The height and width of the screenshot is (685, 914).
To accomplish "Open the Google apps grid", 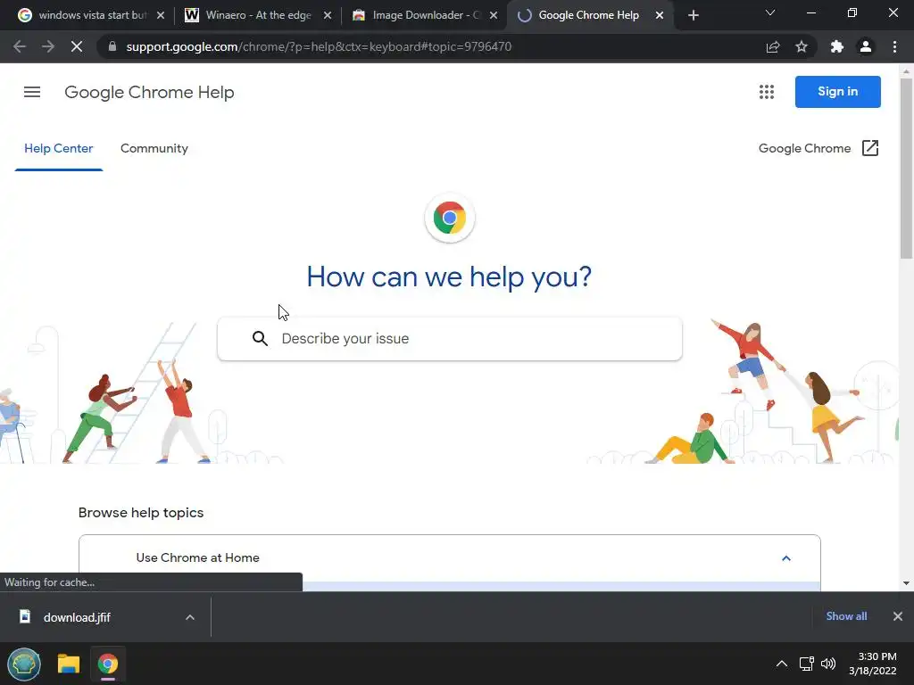I will click(x=767, y=92).
